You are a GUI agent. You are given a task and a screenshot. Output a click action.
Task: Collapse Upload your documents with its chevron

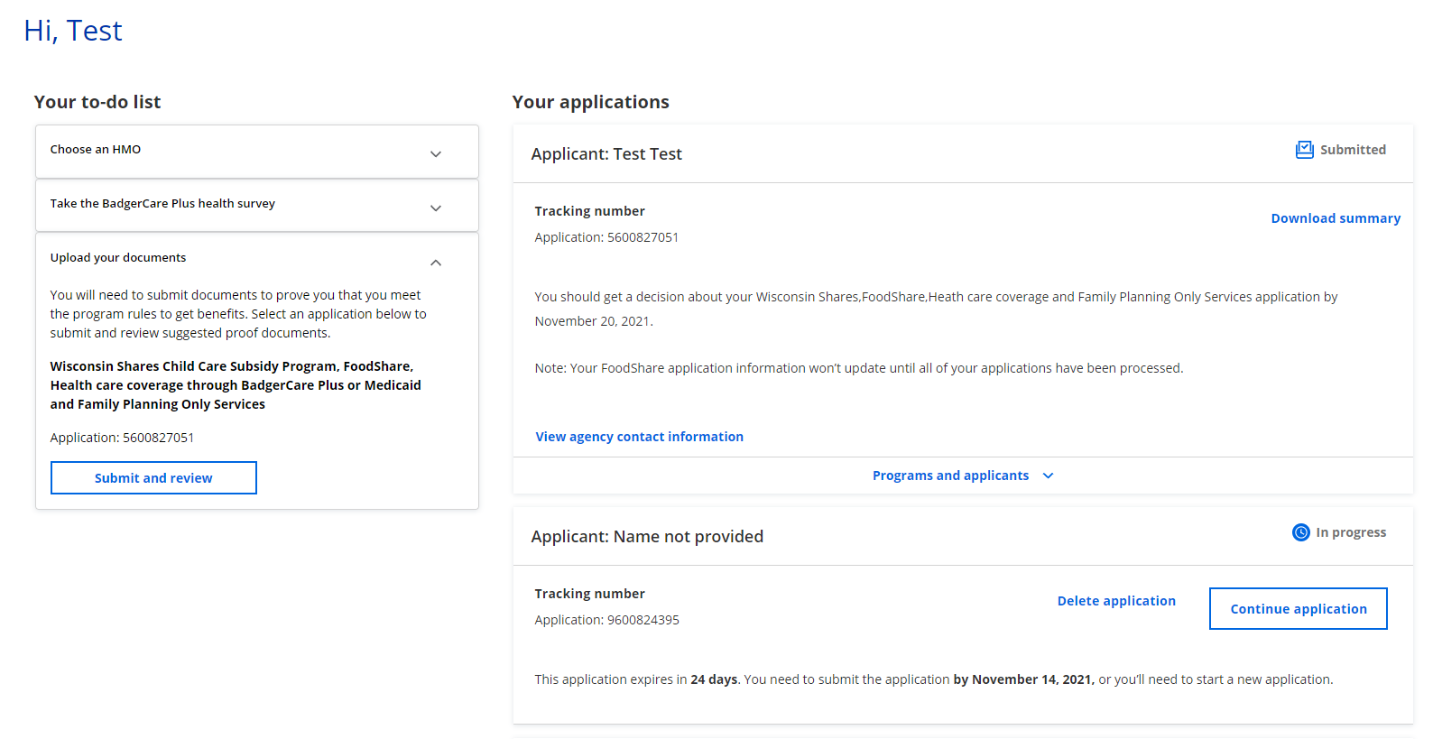(x=436, y=263)
